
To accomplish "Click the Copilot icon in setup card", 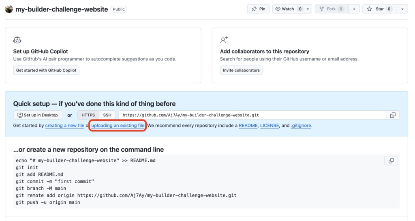I will [17, 40].
